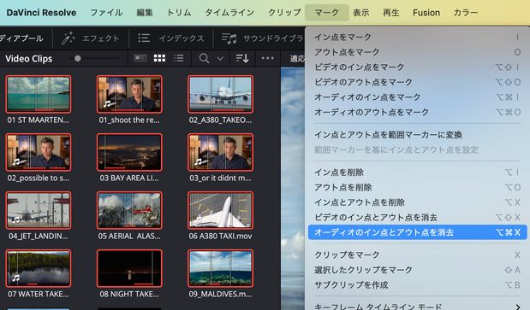The height and width of the screenshot is (310, 530).
Task: Open the three-dot options menu
Action: pyautogui.click(x=267, y=58)
